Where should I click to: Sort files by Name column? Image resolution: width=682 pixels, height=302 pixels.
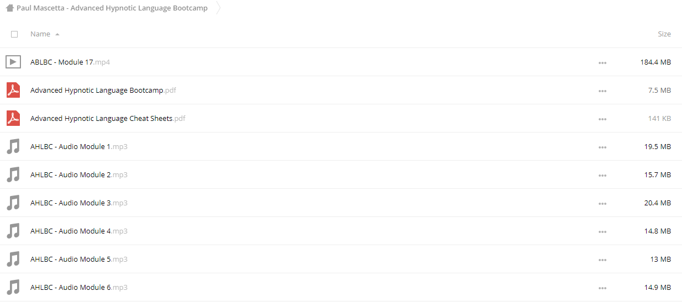point(40,34)
